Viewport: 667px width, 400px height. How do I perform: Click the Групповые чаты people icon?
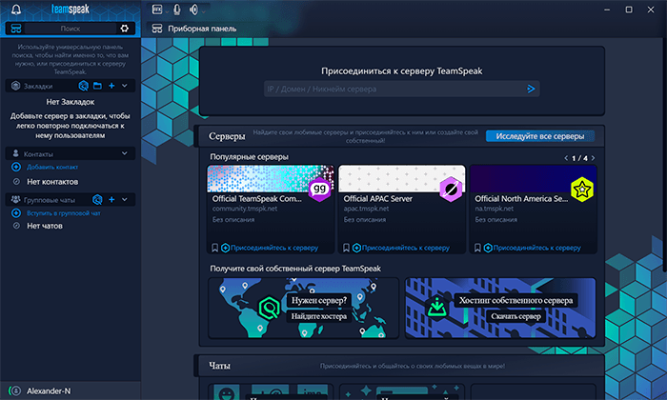16,199
